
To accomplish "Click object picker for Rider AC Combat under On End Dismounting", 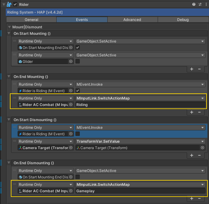I will click(71, 191).
